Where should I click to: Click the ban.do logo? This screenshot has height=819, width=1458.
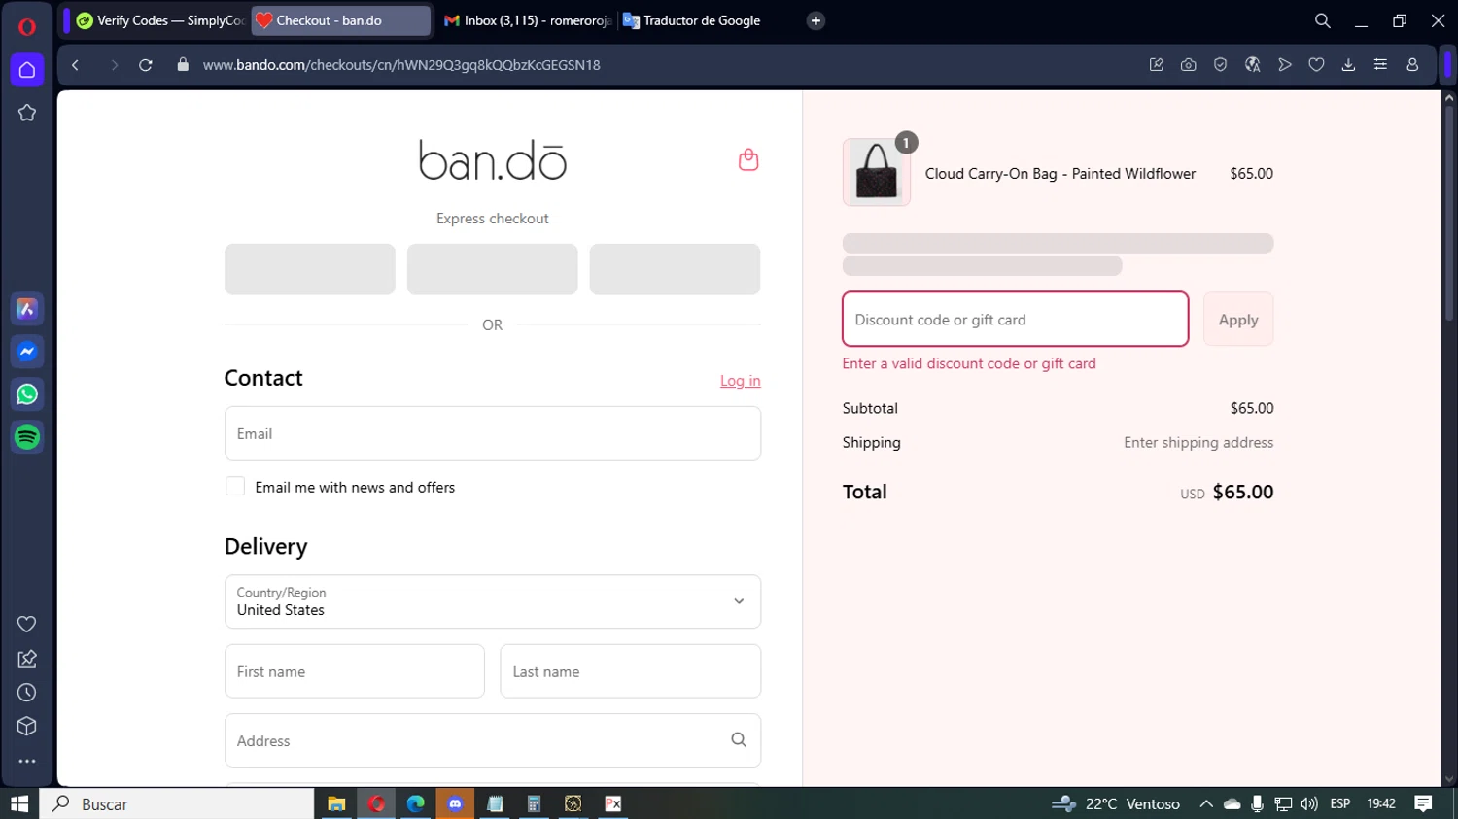tap(493, 160)
